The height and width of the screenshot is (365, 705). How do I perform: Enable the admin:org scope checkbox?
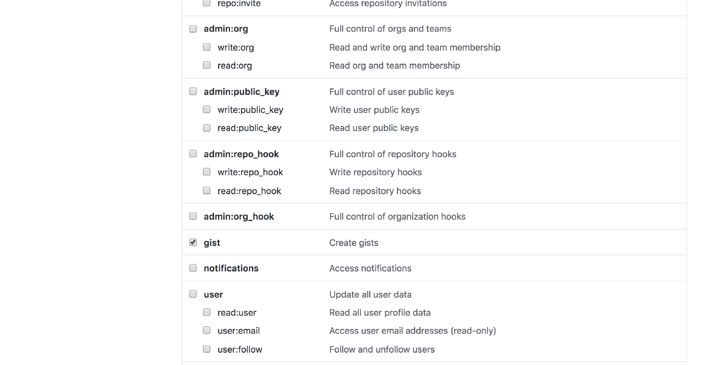[193, 29]
